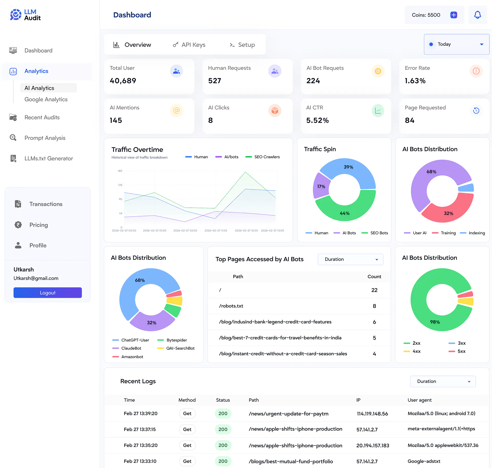Click Get button in 13:39:20 row
Screen dimensions: 492x468
(187, 413)
